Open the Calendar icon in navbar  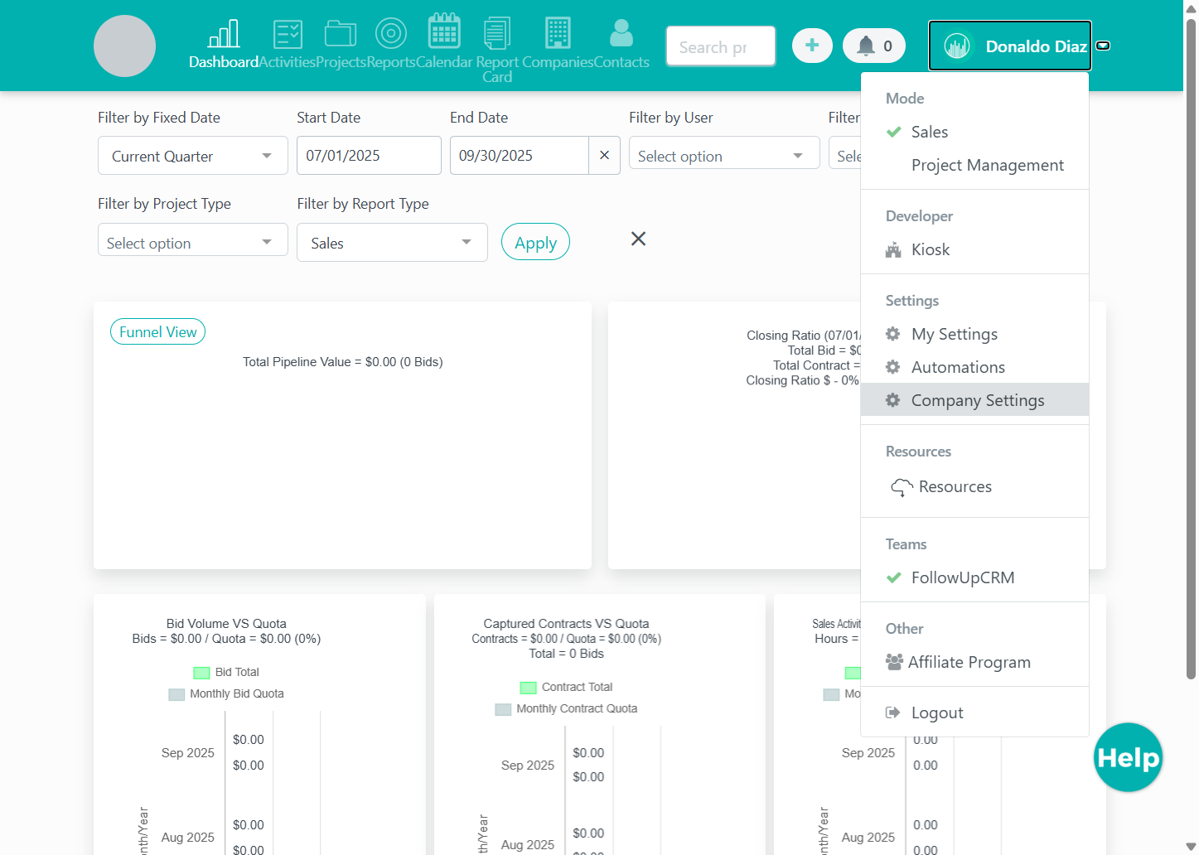point(444,31)
